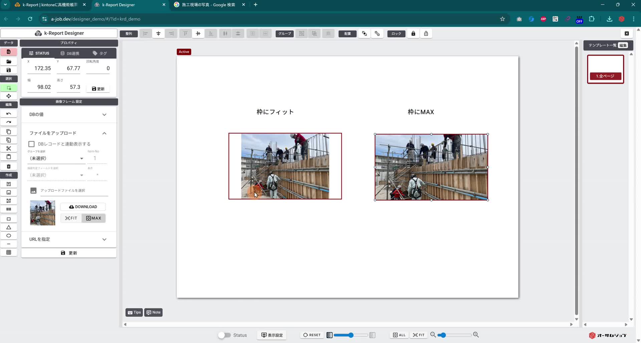
Task: Open the Trash/delete icon in the edit section
Action: 8,166
